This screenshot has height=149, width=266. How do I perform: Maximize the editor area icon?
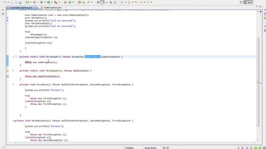tap(260, 7)
